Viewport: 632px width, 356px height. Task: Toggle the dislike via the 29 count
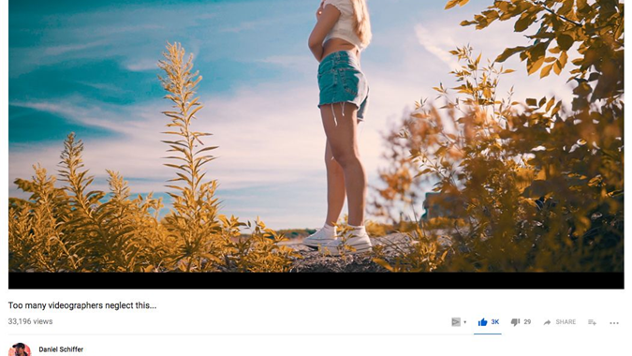click(527, 321)
